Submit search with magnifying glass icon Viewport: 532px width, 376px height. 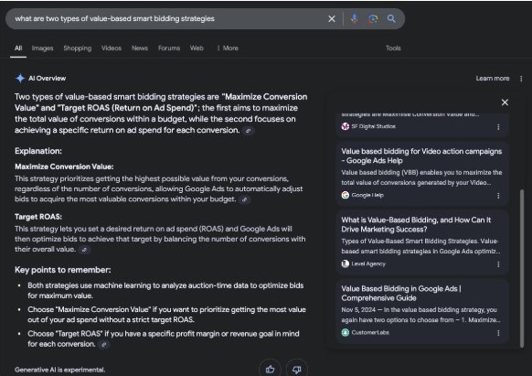coord(391,18)
